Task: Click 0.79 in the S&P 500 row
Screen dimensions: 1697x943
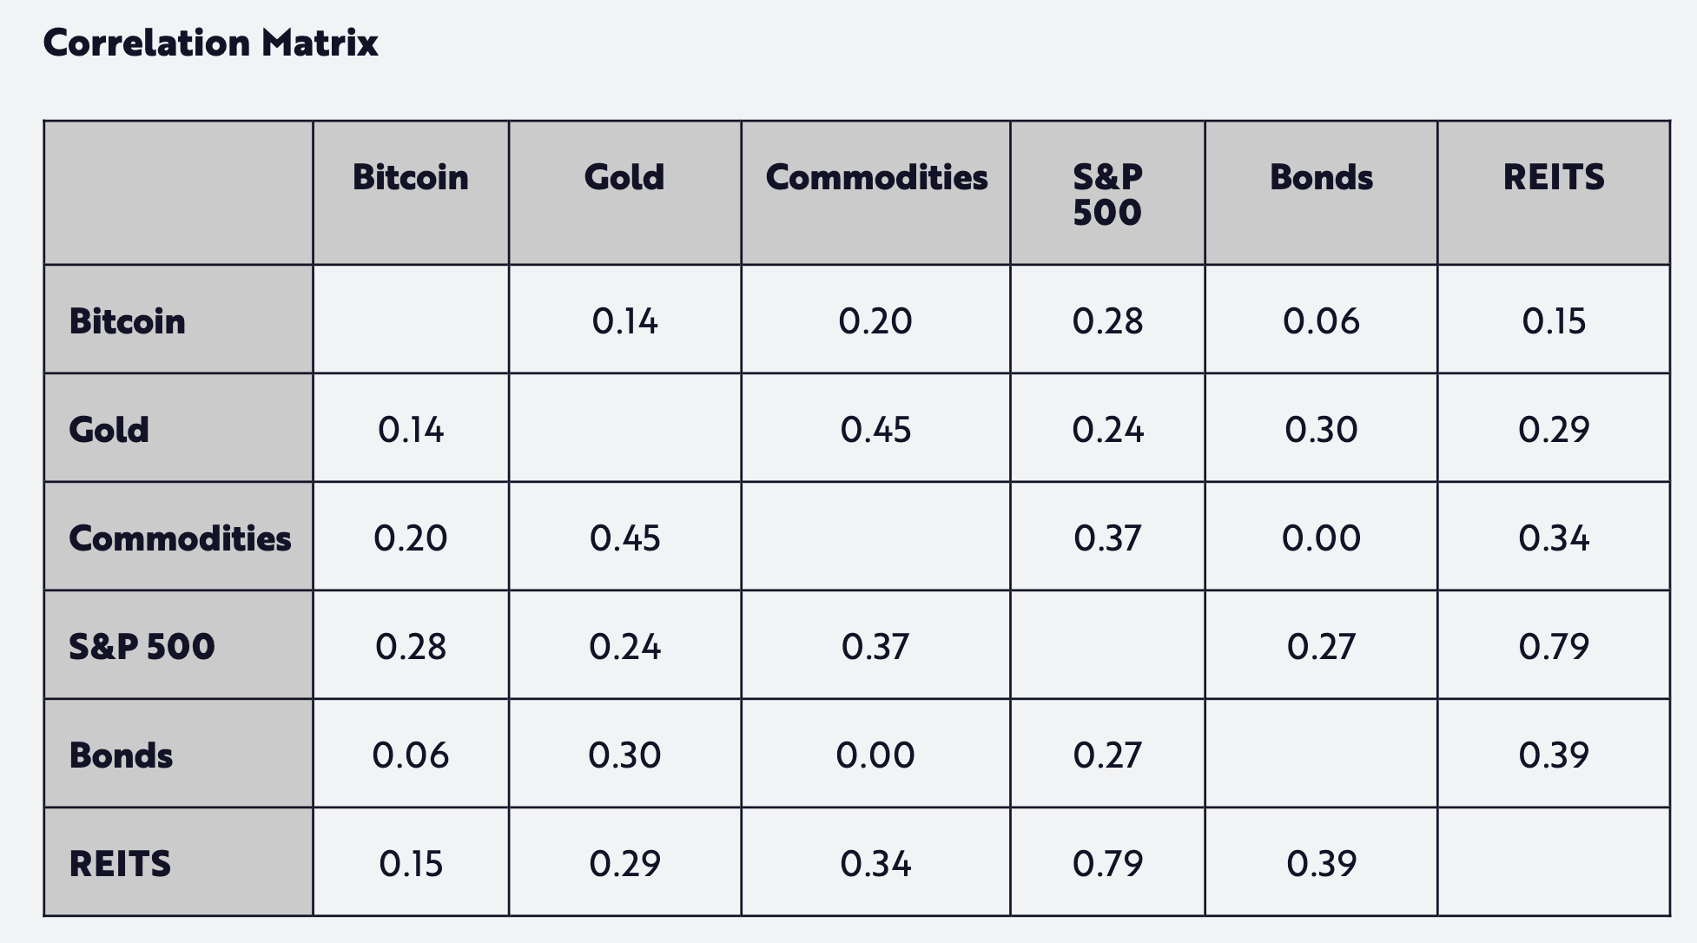Action: pos(1554,646)
